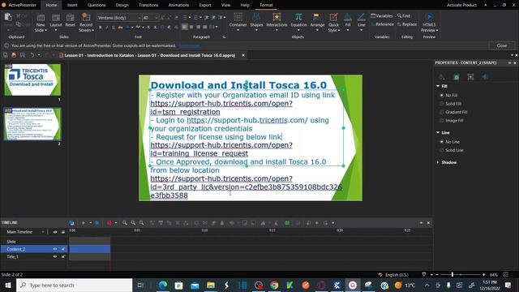Click the Windows search box

pos(74,285)
